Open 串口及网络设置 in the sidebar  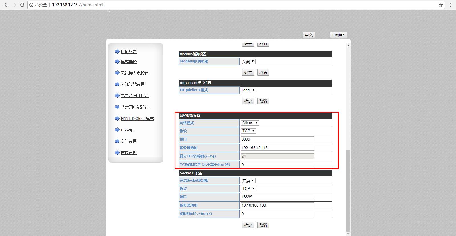pyautogui.click(x=135, y=96)
